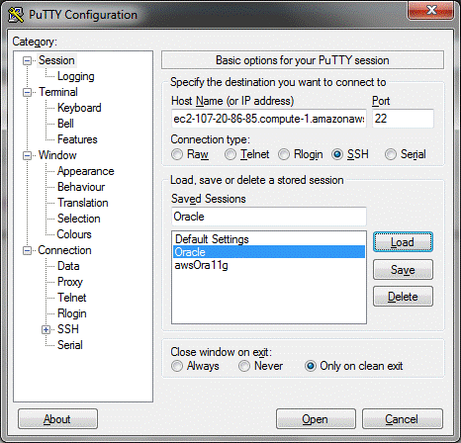Viewport: 461px width, 443px height.
Task: Open the Translation category
Action: coord(83,203)
